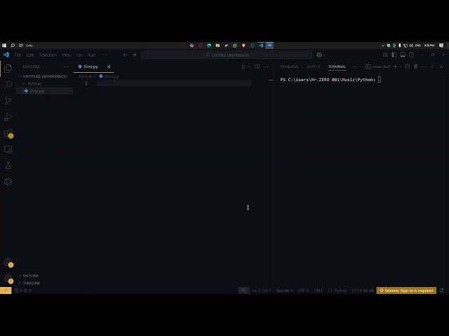
Task: Click the Python breadcrumb segment
Action: tap(86, 76)
